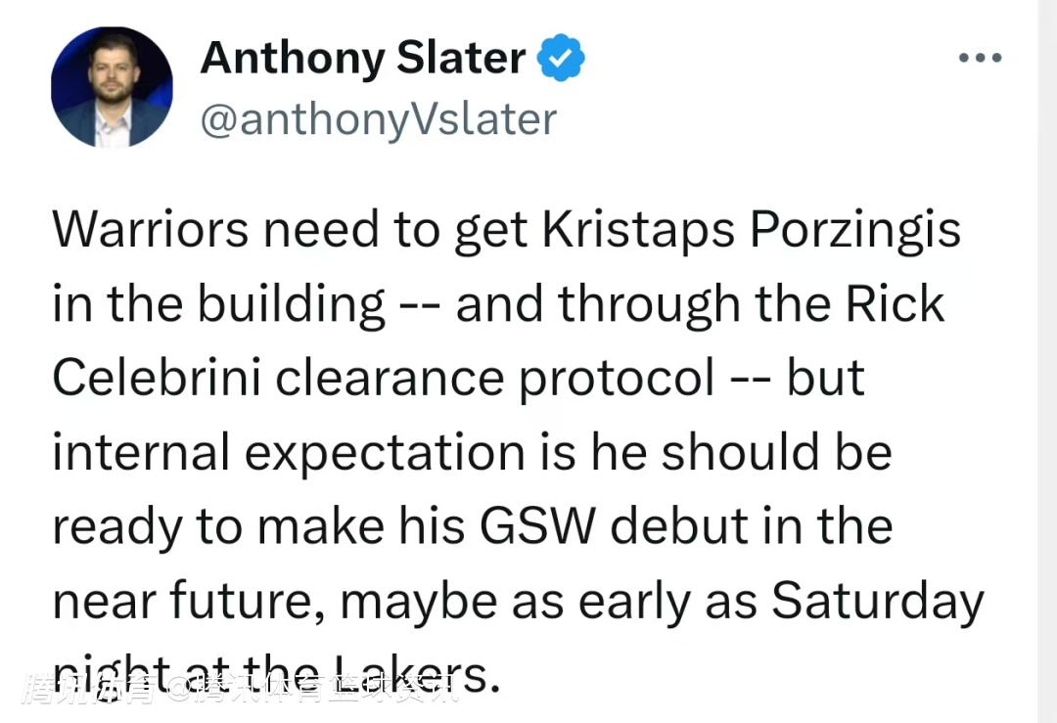Image resolution: width=1057 pixels, height=723 pixels.
Task: Click the word "Celebrini" in the tweet
Action: [157, 379]
